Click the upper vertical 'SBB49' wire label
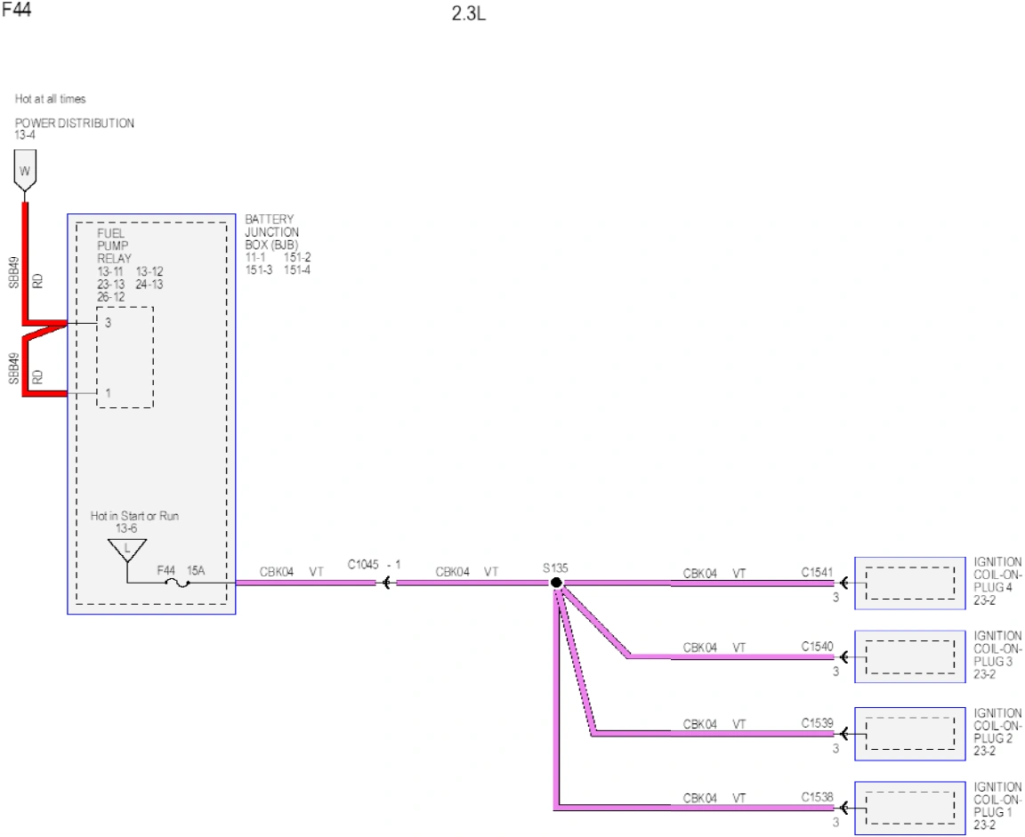Screen dimensions: 1025x837 click(13, 272)
